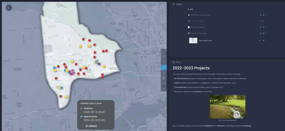This screenshot has height=131, width=285.
Task: Open tag options for Outside of the ward
Action: (264, 33)
